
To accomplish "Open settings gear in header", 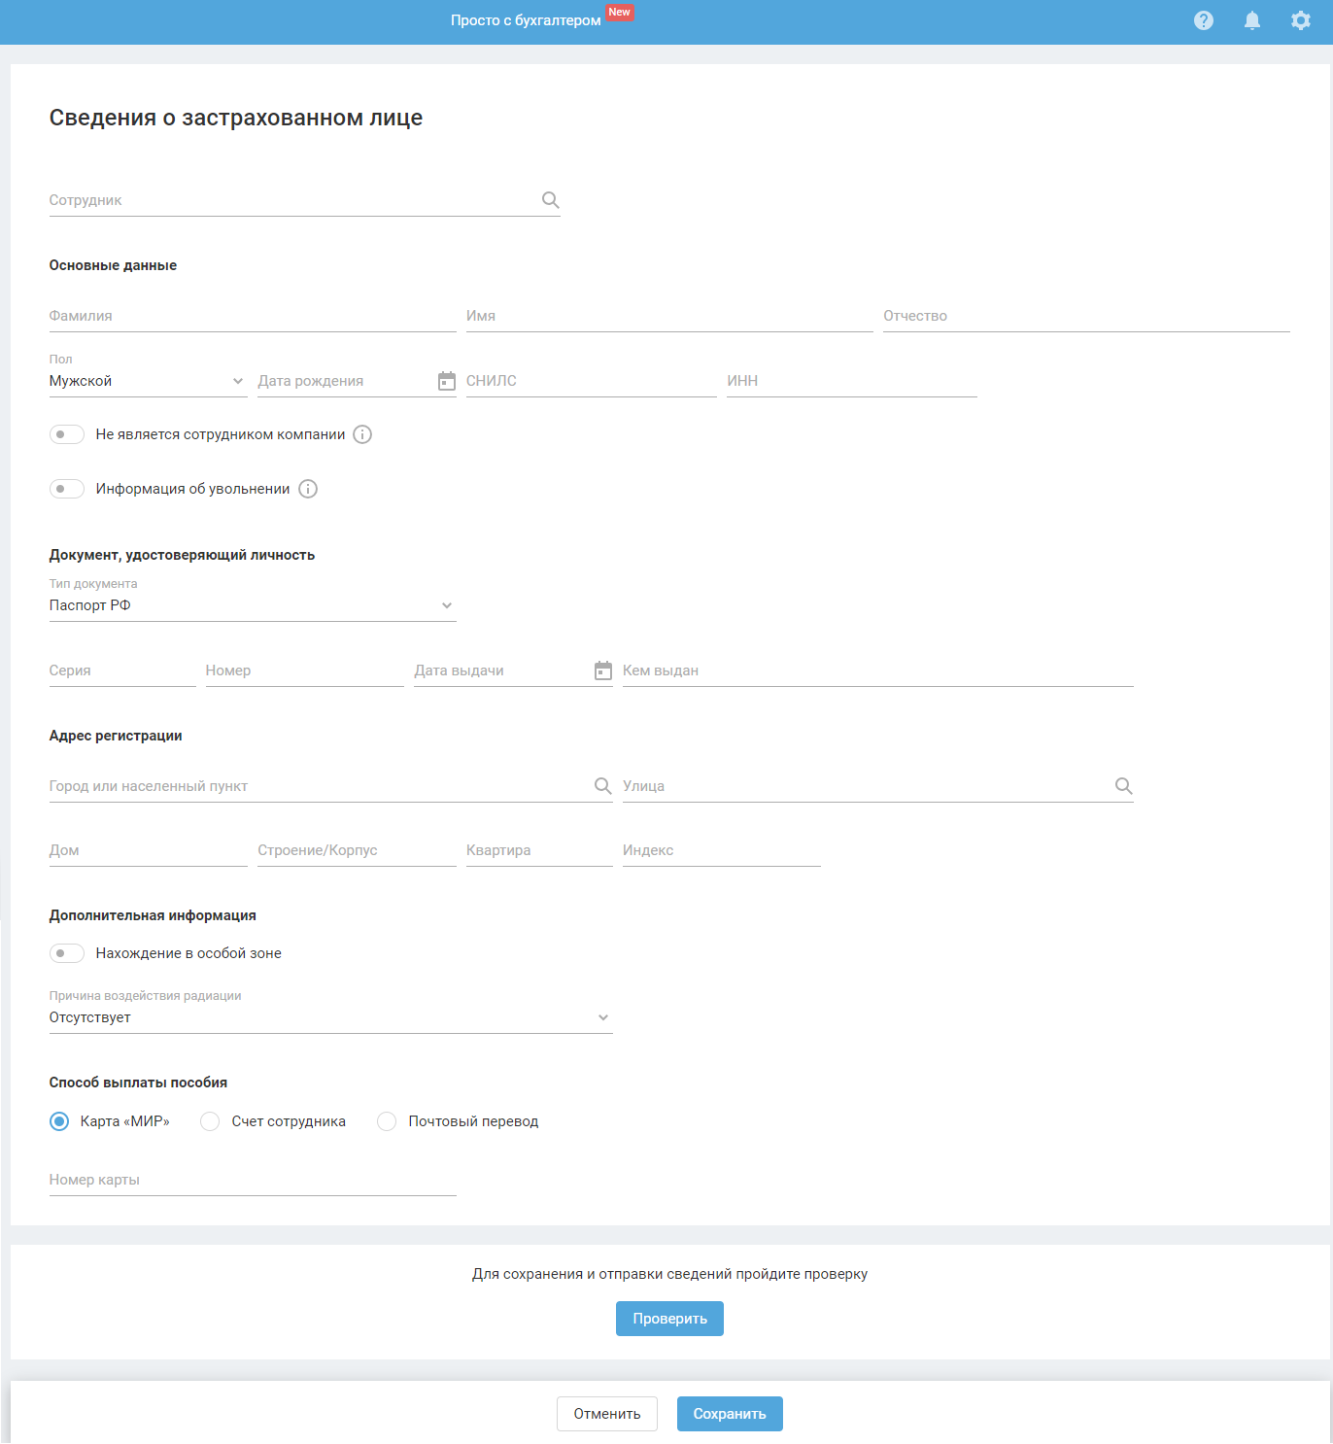I will point(1301,20).
